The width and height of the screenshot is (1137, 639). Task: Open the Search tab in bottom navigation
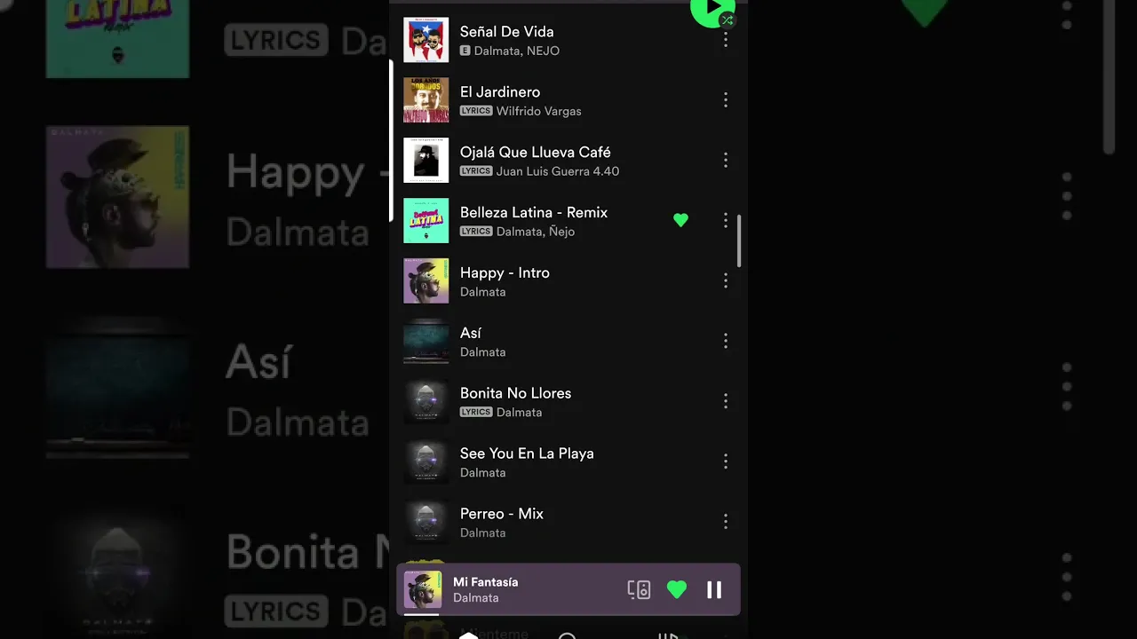[567, 635]
